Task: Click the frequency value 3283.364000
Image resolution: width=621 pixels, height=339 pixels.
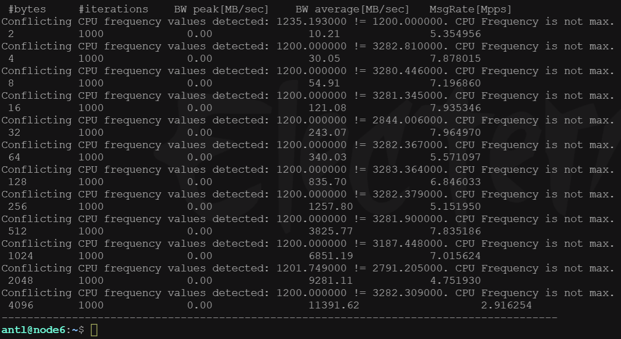Action: (x=407, y=169)
